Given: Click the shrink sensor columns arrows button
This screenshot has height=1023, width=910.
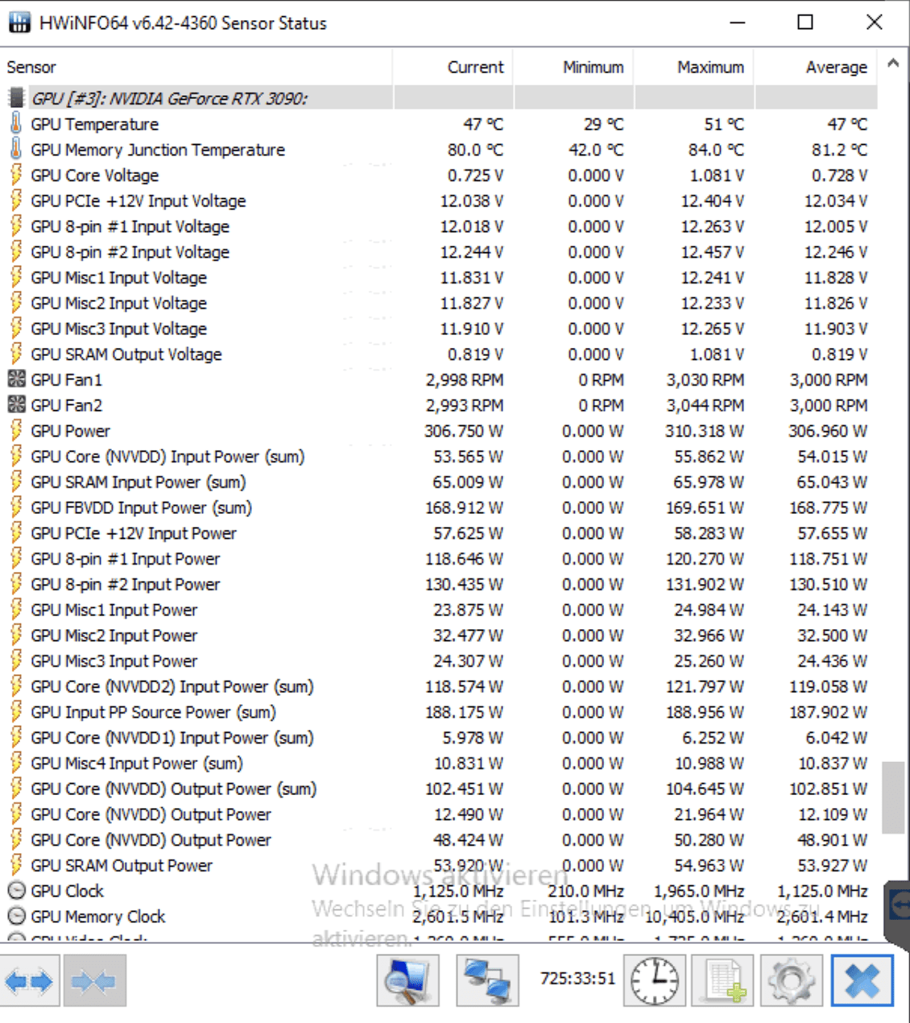Looking at the screenshot, I should coord(94,980).
